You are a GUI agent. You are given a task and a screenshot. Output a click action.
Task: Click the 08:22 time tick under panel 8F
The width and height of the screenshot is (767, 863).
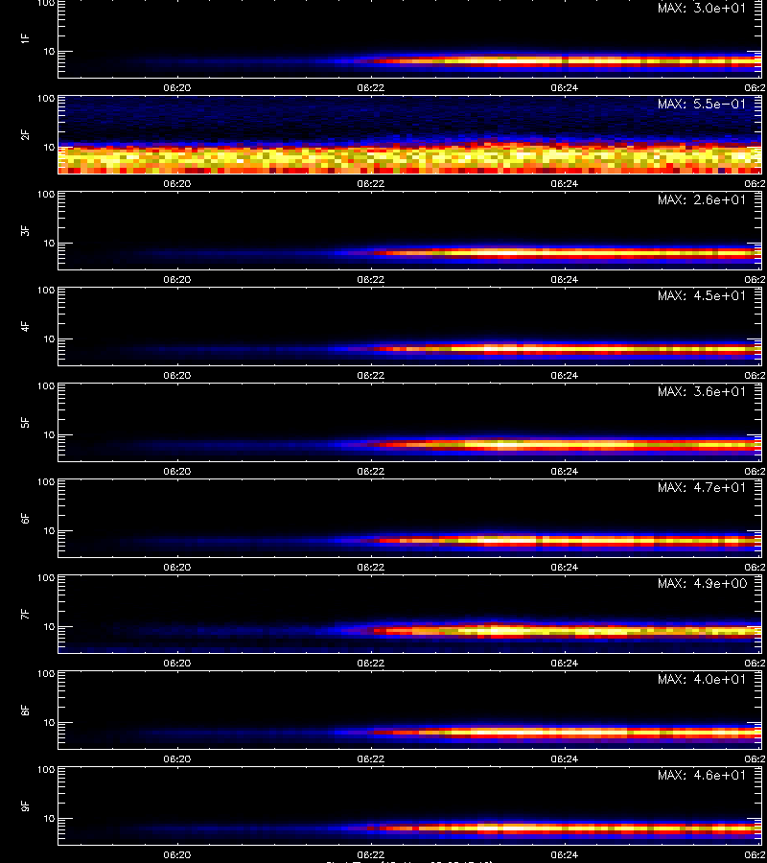click(x=371, y=759)
